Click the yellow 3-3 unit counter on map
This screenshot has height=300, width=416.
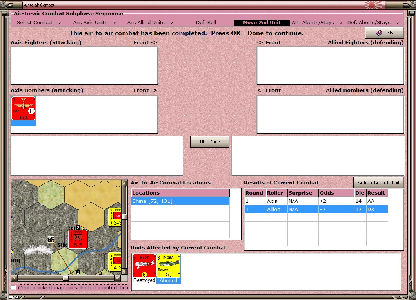pyautogui.click(x=115, y=217)
